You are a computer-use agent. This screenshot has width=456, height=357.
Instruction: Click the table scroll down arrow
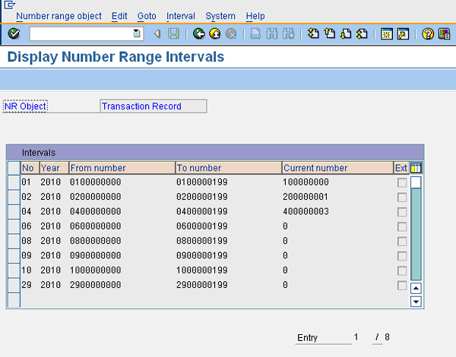pyautogui.click(x=416, y=302)
